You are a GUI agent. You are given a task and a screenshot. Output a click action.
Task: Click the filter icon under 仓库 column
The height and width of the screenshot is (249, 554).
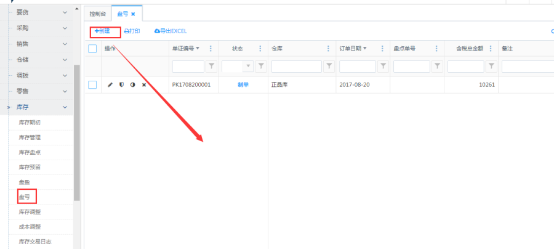[329, 66]
